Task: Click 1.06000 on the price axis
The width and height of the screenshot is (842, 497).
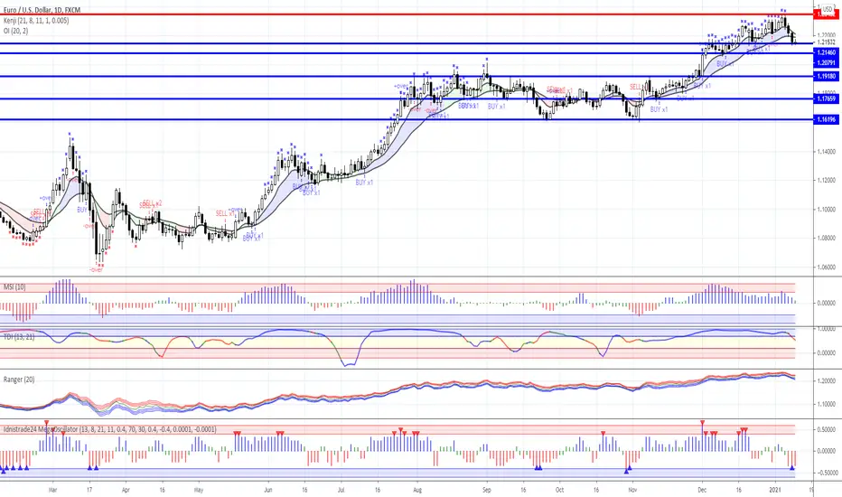Action: [x=827, y=267]
